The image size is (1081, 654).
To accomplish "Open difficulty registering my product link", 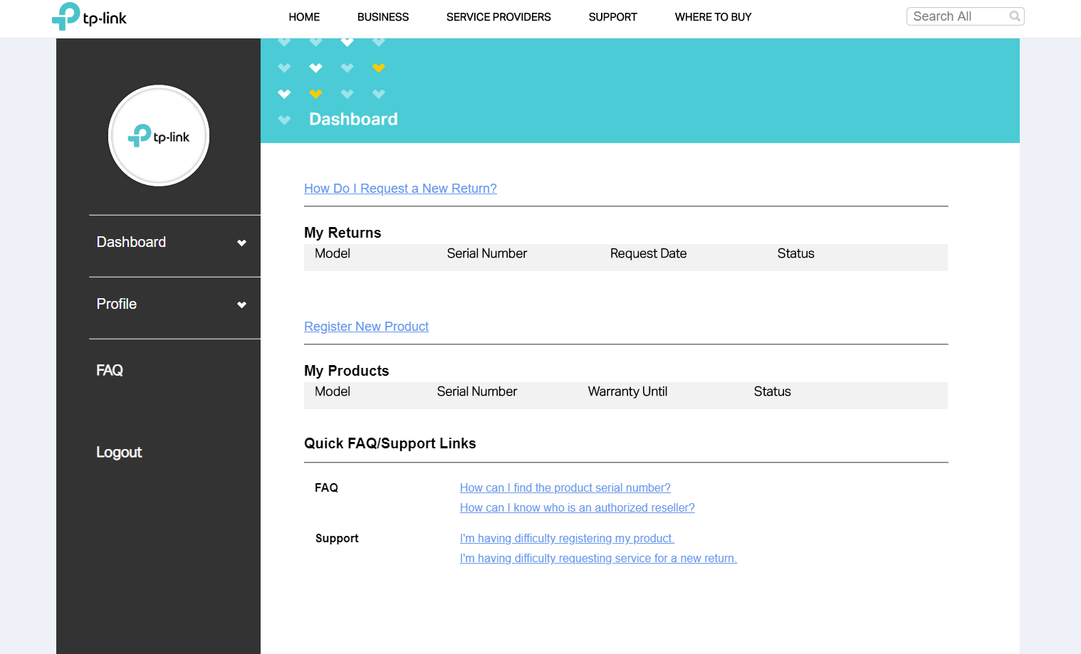I will 567,539.
